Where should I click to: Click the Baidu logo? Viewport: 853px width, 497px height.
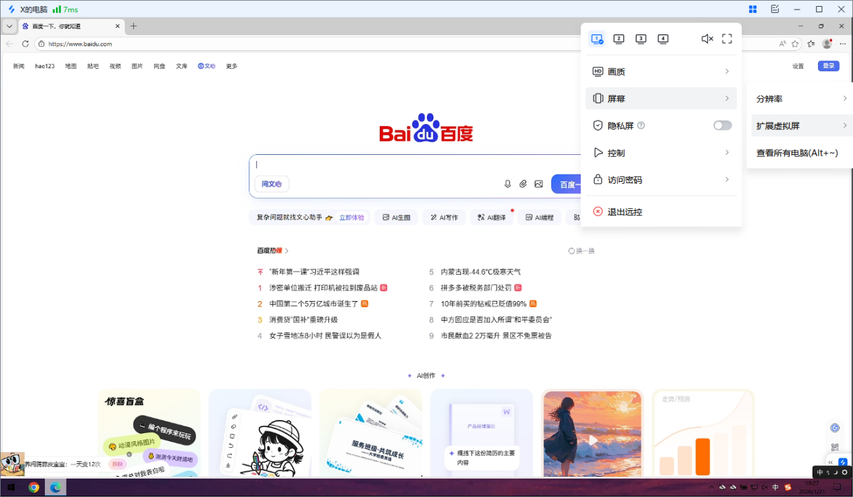click(429, 130)
